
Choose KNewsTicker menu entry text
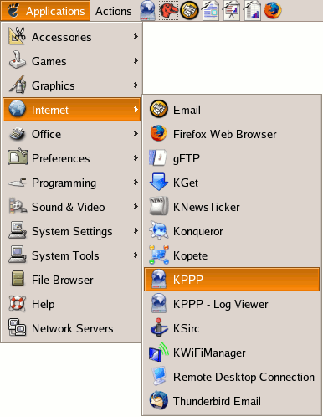[x=207, y=207]
